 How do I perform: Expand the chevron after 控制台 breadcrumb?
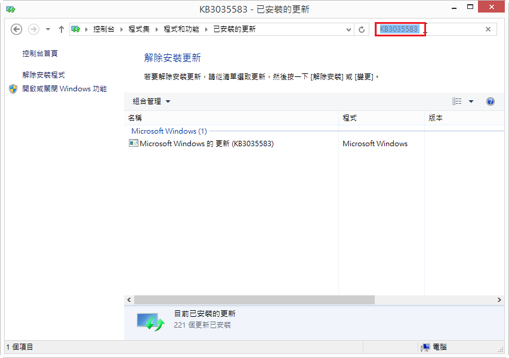click(121, 30)
